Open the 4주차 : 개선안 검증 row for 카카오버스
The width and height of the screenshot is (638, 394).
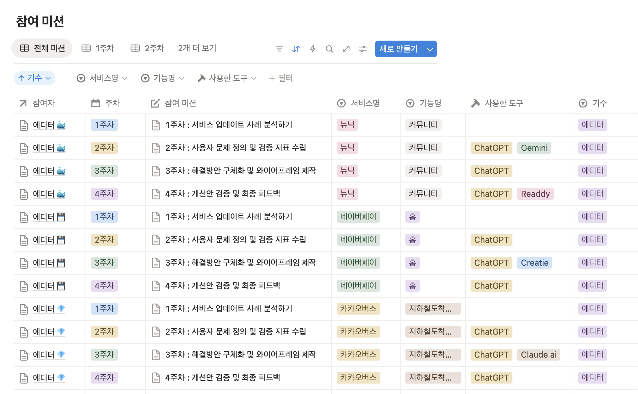click(x=222, y=378)
